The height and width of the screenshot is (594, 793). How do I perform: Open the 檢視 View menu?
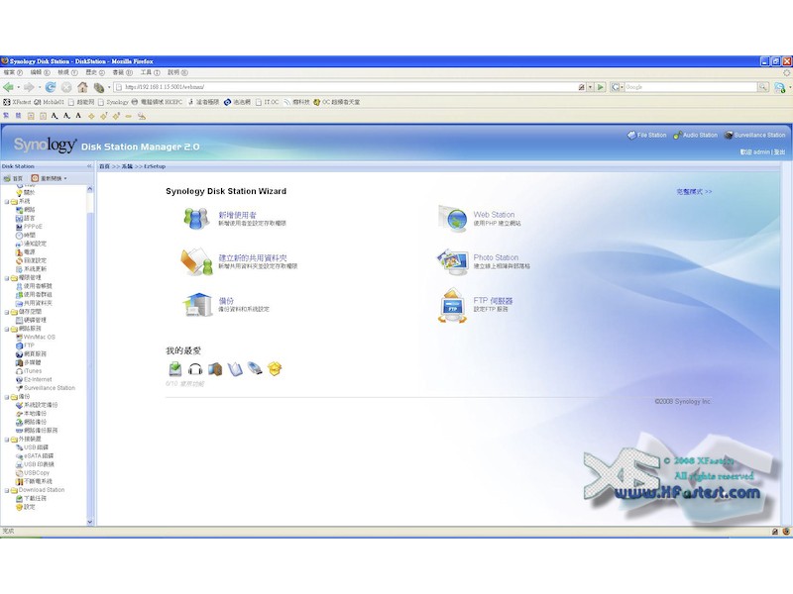[67, 72]
